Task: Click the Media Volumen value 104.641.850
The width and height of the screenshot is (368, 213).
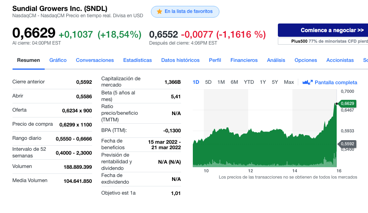Action: coord(78,181)
